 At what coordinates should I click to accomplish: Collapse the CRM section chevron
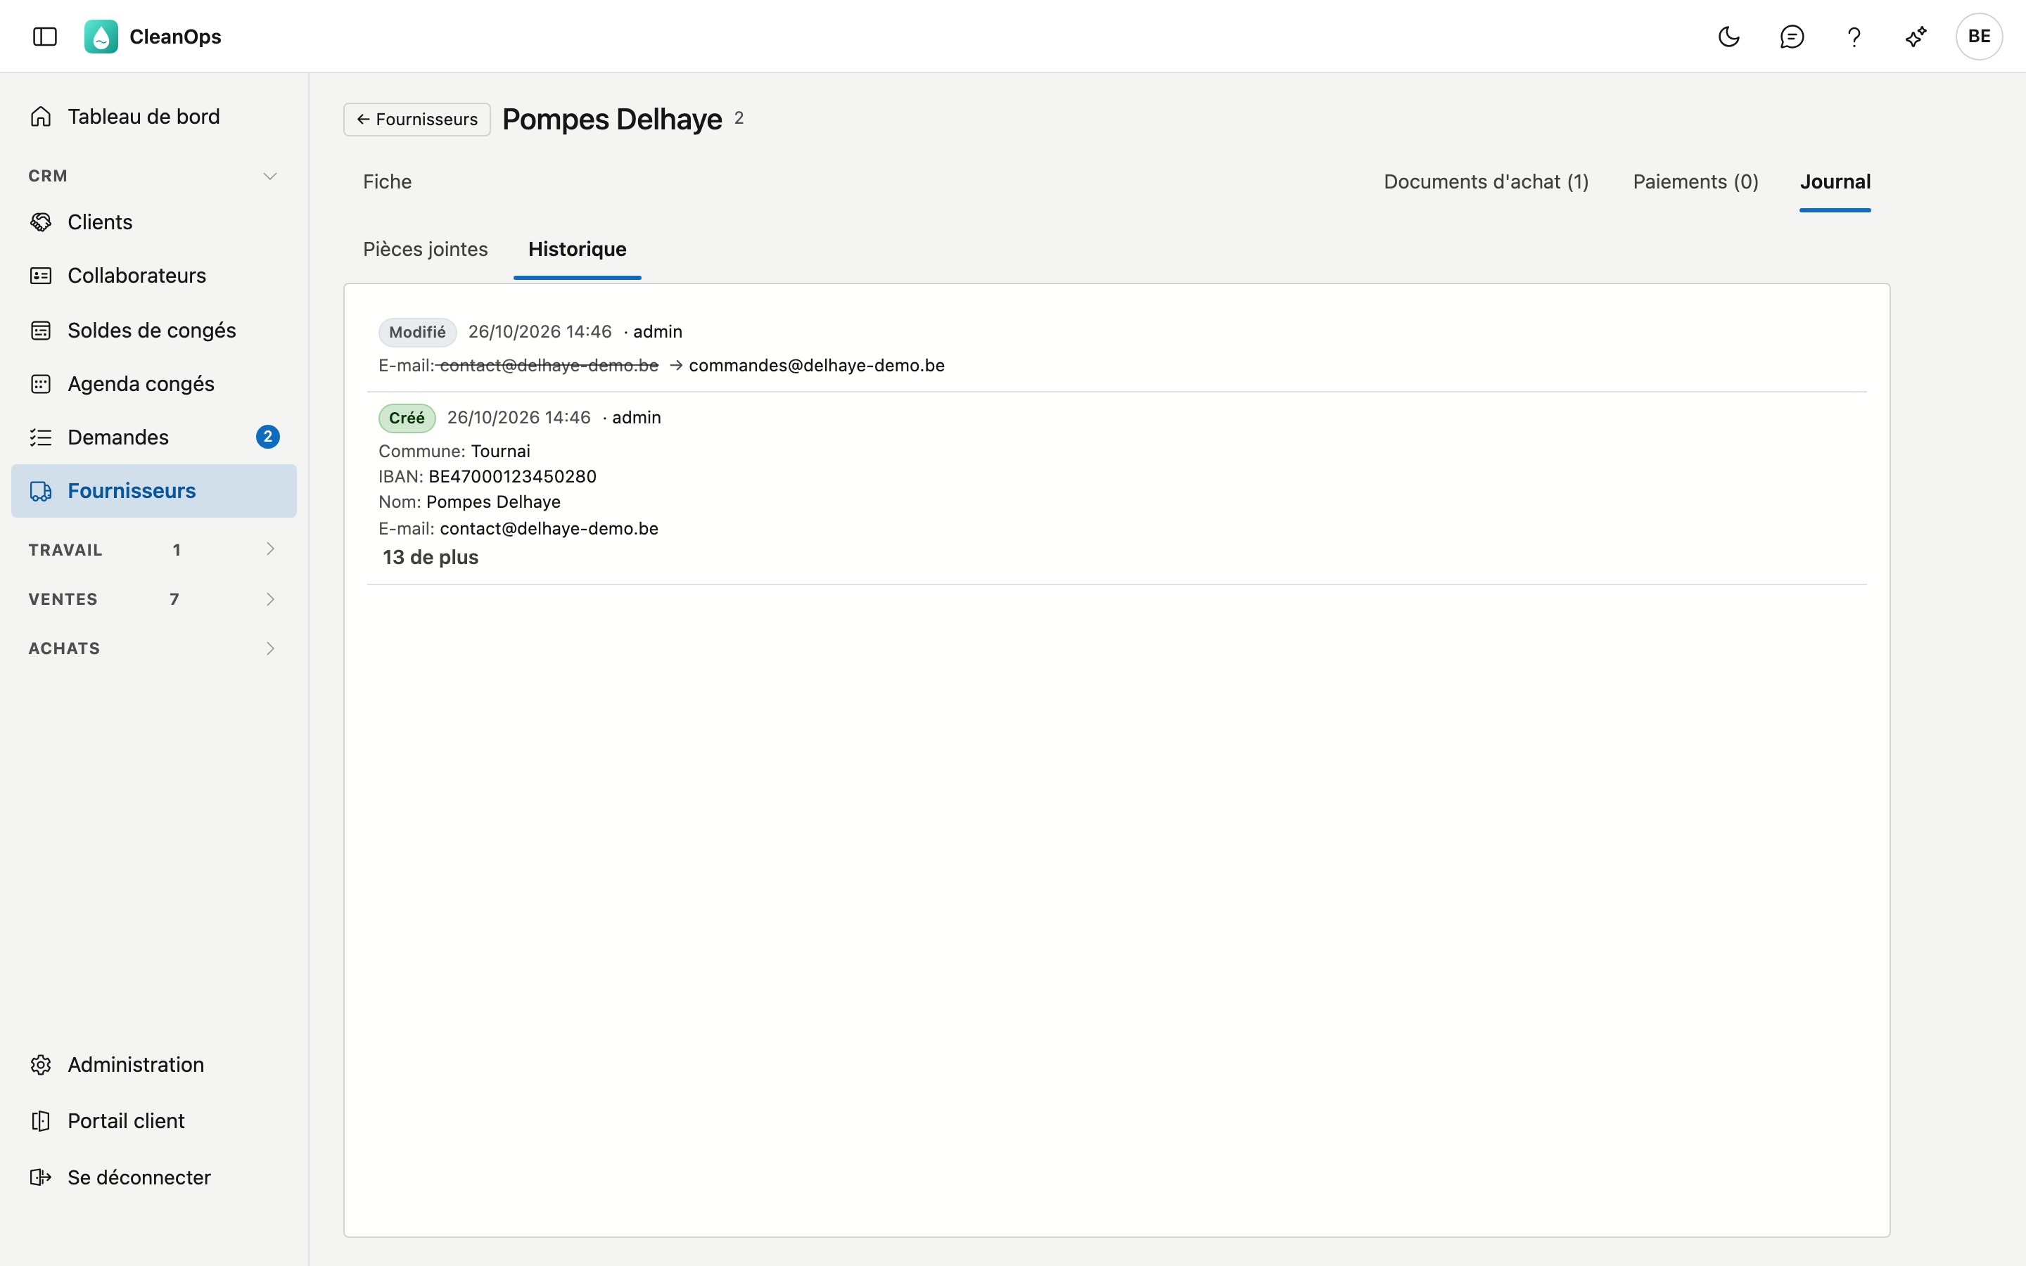point(269,176)
